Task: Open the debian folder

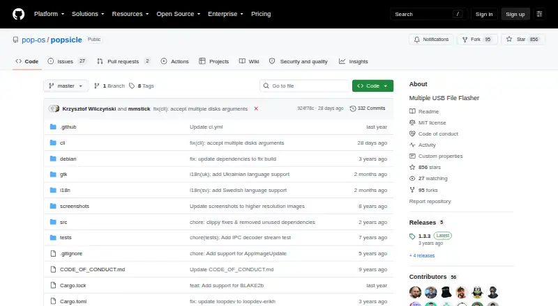Action: (68, 159)
